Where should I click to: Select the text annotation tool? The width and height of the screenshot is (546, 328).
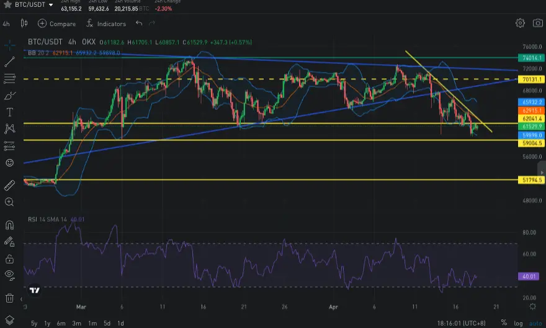(x=9, y=112)
